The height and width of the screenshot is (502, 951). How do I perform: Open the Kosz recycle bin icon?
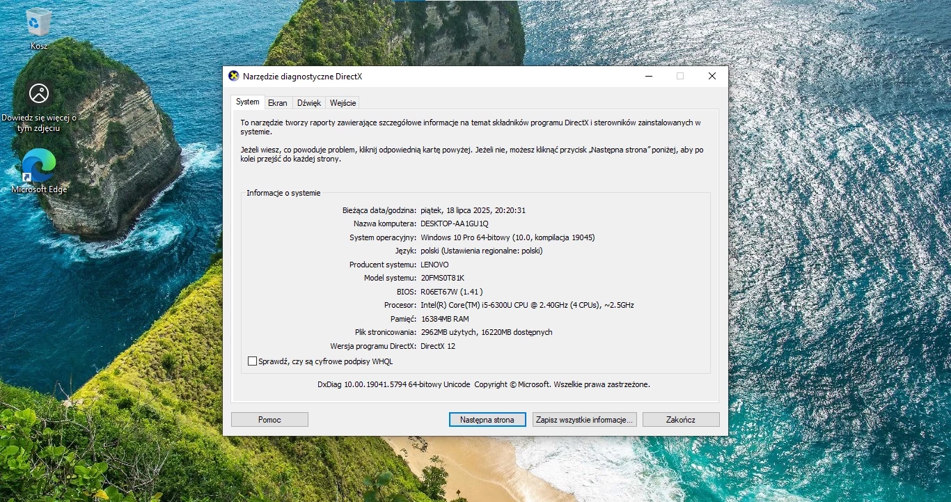click(x=39, y=29)
